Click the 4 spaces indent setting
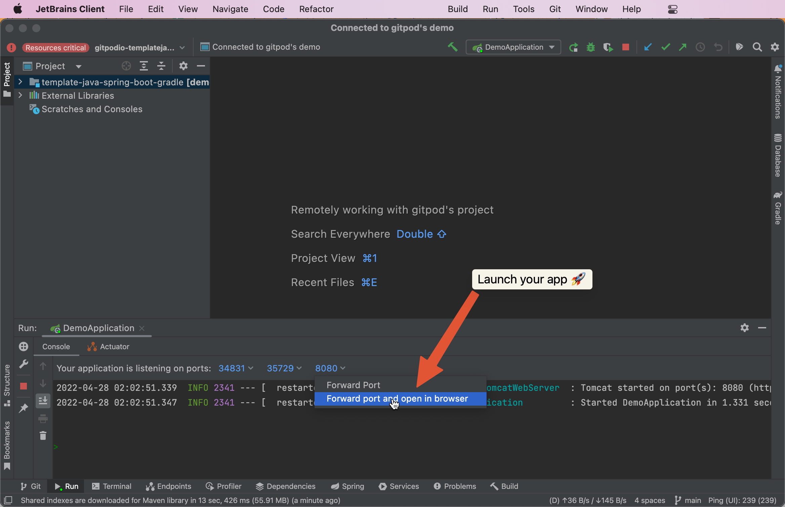 point(650,500)
